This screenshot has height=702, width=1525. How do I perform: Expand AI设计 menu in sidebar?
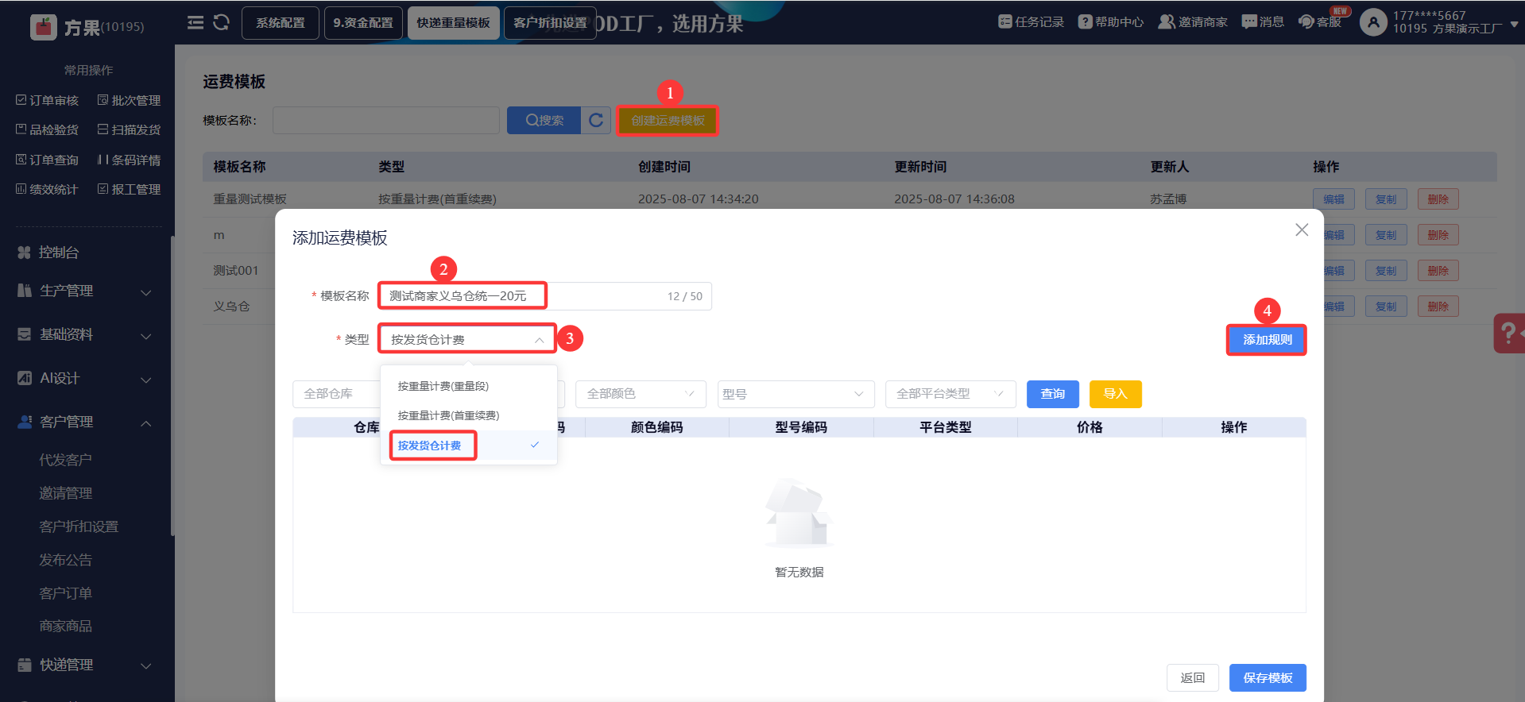tap(86, 379)
